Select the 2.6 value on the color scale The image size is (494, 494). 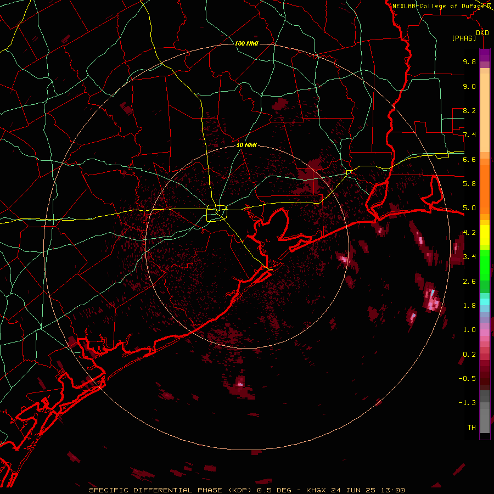coord(469,281)
